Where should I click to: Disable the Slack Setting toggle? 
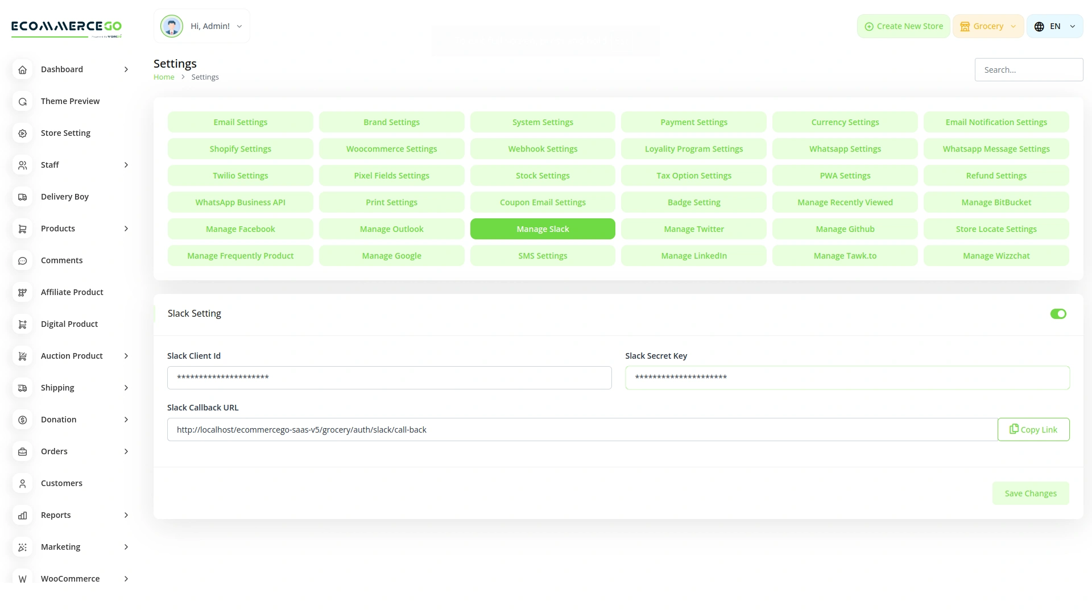point(1058,314)
